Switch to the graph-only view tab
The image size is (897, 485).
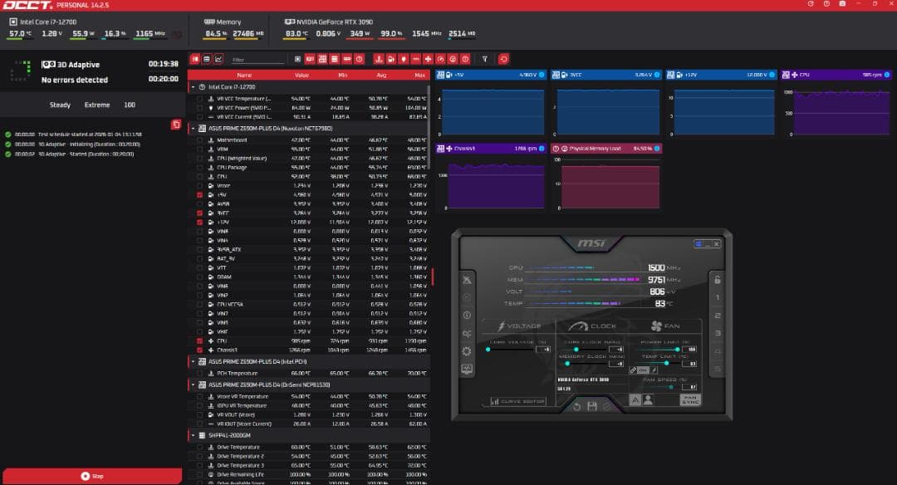(x=218, y=59)
